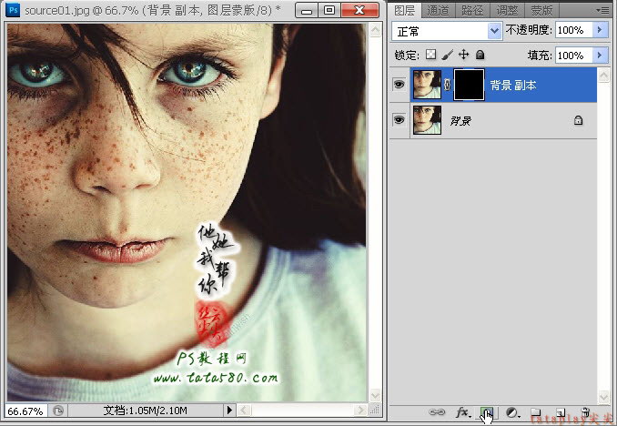Click the delete layer trash icon
The height and width of the screenshot is (426, 617).
(x=585, y=411)
